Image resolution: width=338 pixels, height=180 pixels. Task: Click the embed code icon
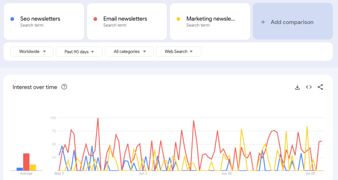tap(309, 87)
